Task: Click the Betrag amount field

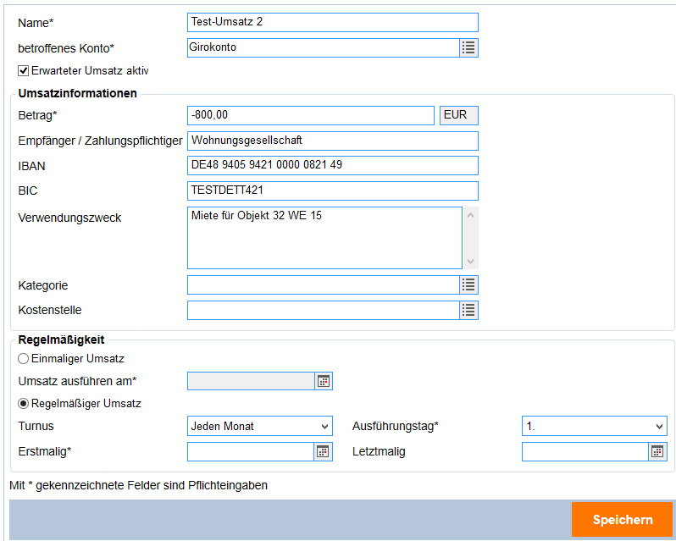Action: pyautogui.click(x=310, y=115)
